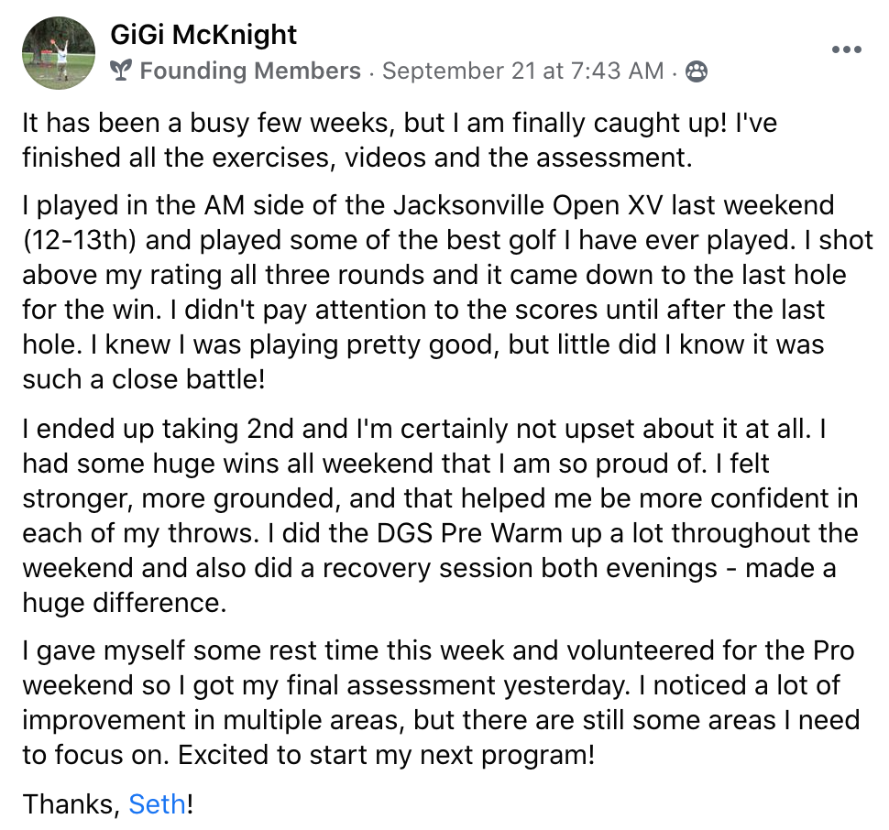Click the sprout badge icon beside Founding Members
The image size is (889, 830).
pyautogui.click(x=118, y=71)
